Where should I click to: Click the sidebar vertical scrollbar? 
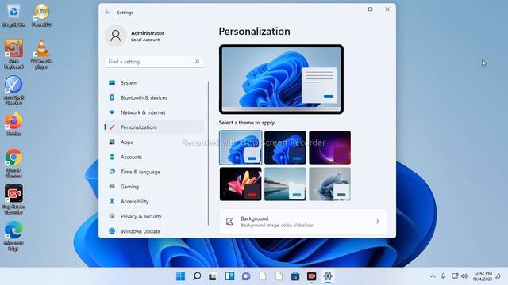tap(208, 154)
